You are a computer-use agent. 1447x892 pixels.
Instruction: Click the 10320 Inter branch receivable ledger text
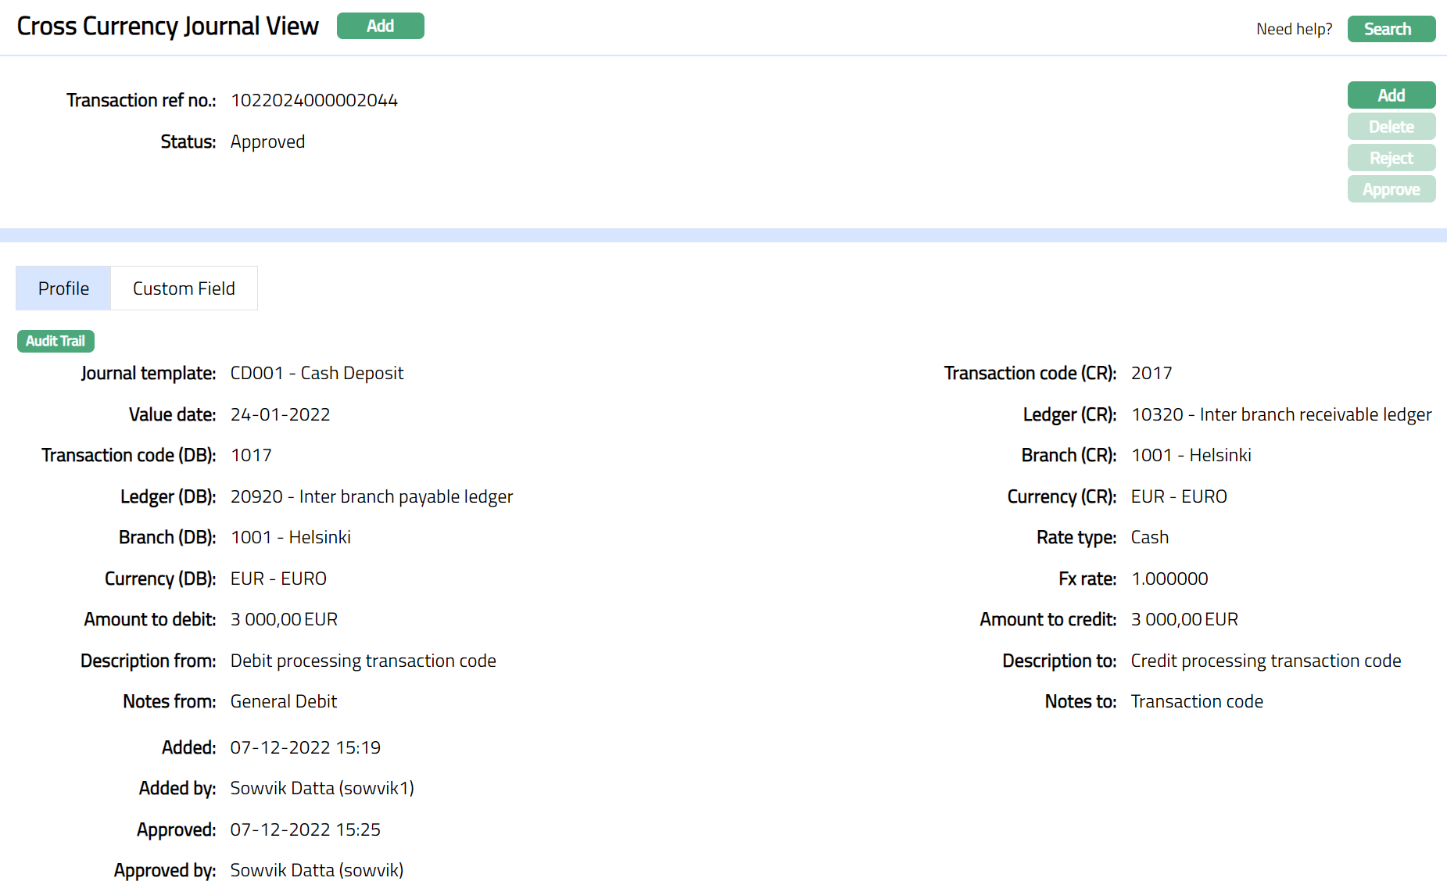[1280, 415]
